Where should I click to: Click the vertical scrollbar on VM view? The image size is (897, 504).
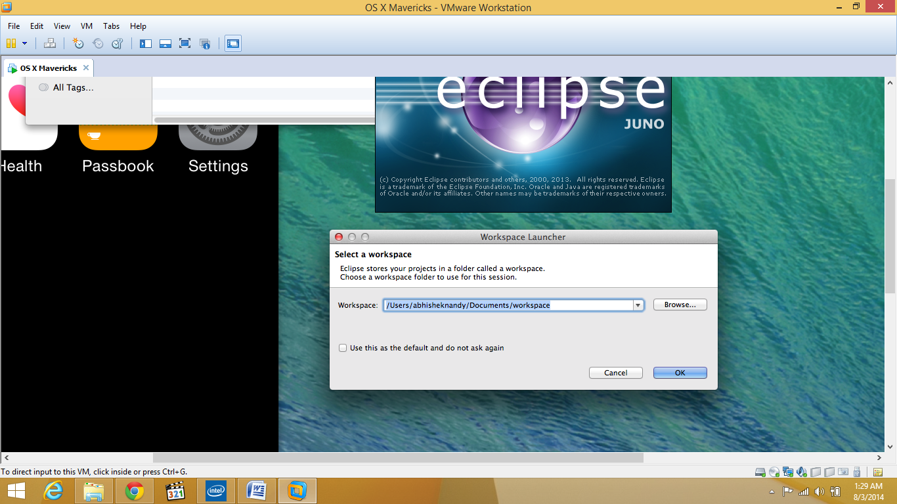[890, 236]
